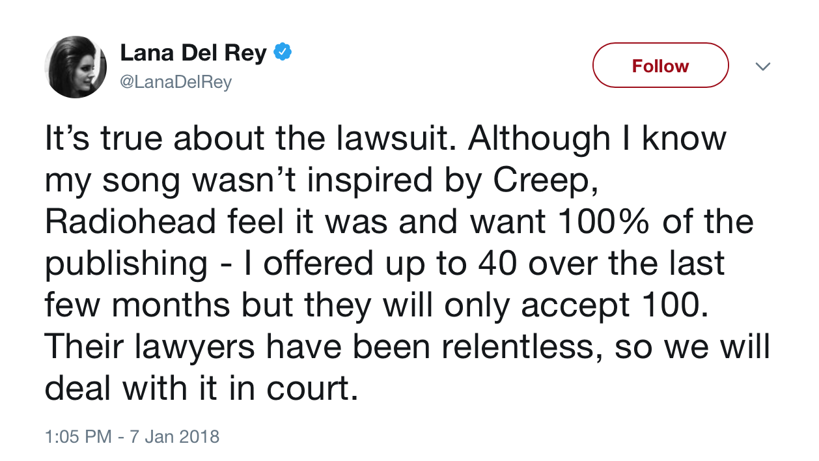This screenshot has width=819, height=461.
Task: Open the Lana Del Rey display name link
Action: [x=193, y=53]
